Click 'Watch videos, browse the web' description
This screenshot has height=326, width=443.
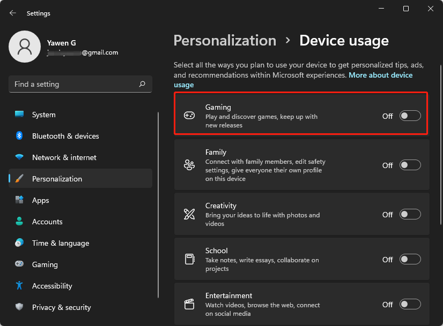(262, 309)
